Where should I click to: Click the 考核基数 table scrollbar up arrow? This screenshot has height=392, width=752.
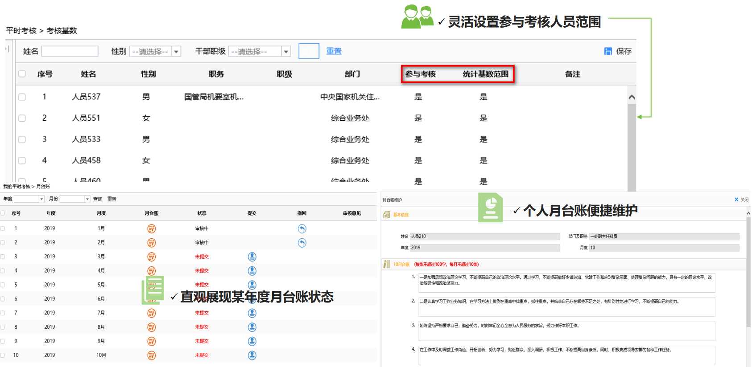click(632, 97)
